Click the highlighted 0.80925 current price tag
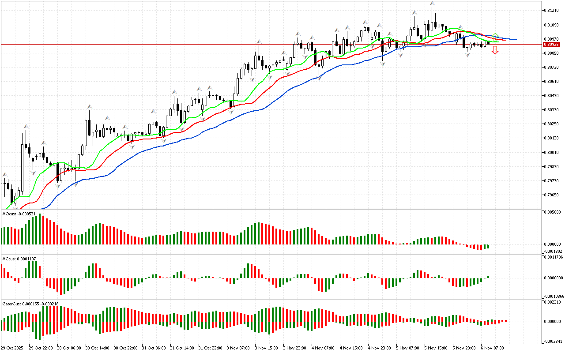565x353 pixels. (x=551, y=44)
